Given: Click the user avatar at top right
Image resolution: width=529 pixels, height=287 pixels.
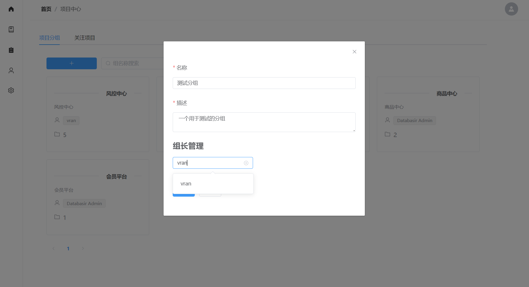Looking at the screenshot, I should click(x=511, y=9).
